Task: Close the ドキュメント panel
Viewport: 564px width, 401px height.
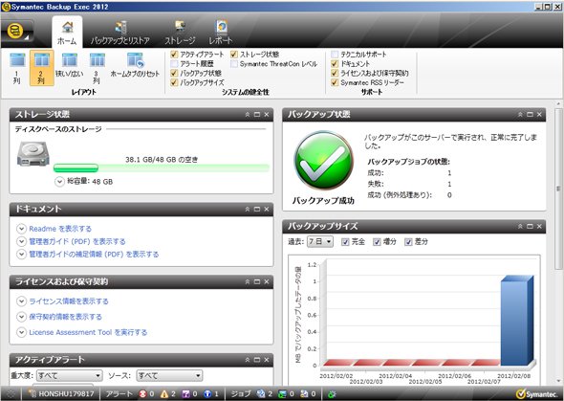Action: click(x=267, y=210)
